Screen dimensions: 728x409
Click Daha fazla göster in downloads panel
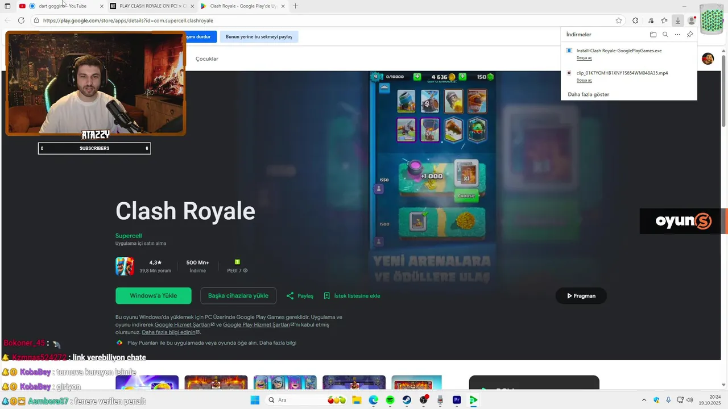pos(588,94)
